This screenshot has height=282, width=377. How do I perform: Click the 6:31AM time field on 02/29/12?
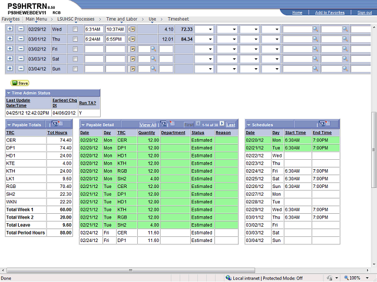point(94,29)
